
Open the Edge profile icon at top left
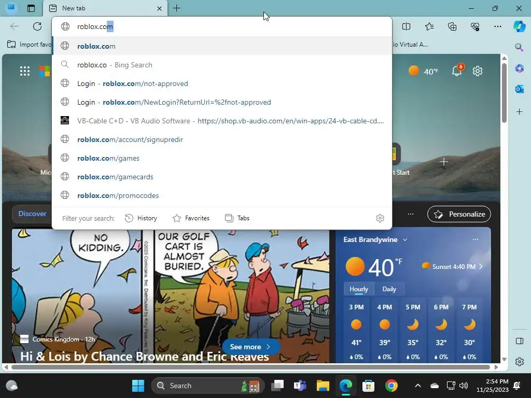point(11,7)
